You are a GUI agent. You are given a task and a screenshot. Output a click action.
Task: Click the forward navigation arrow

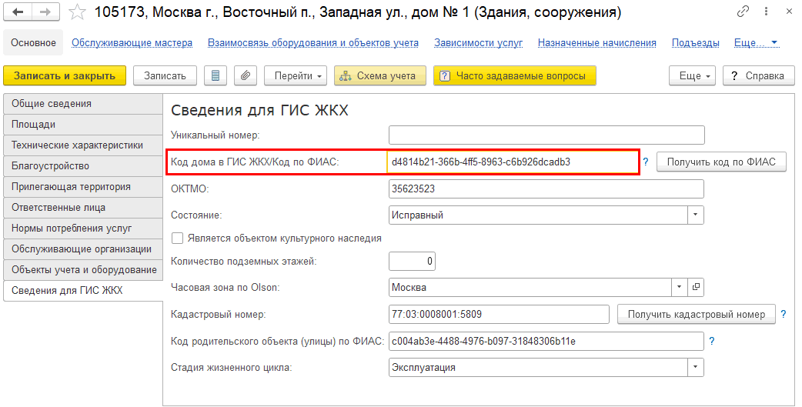(x=45, y=12)
